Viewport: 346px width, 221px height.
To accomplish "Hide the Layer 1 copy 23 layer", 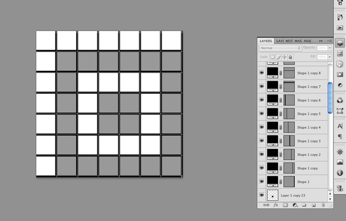I will (261, 195).
